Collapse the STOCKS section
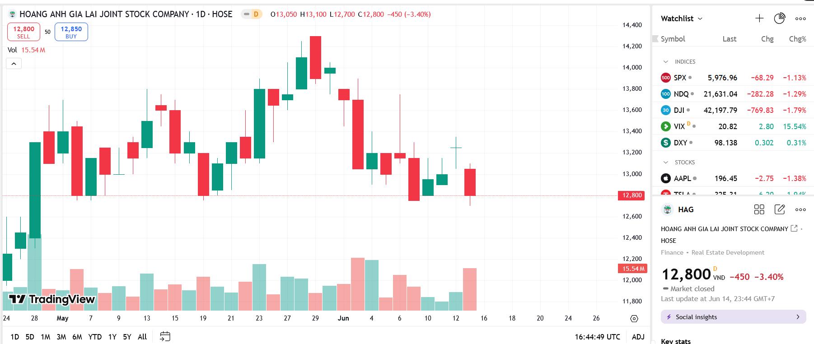Viewport: 814px width, 344px height. (x=665, y=162)
